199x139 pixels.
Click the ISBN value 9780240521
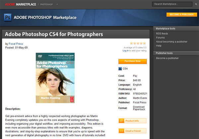(x=140, y=94)
